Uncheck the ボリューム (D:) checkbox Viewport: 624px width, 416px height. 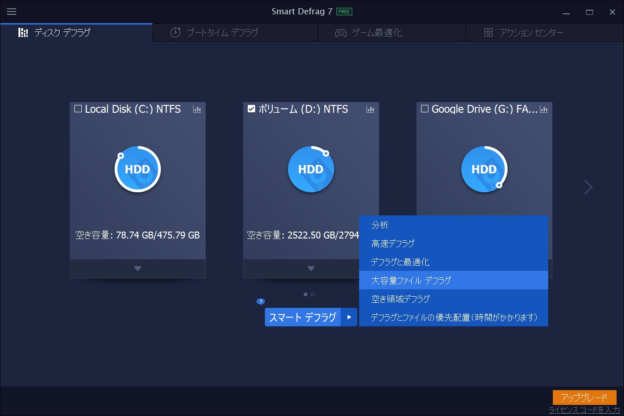pyautogui.click(x=251, y=109)
